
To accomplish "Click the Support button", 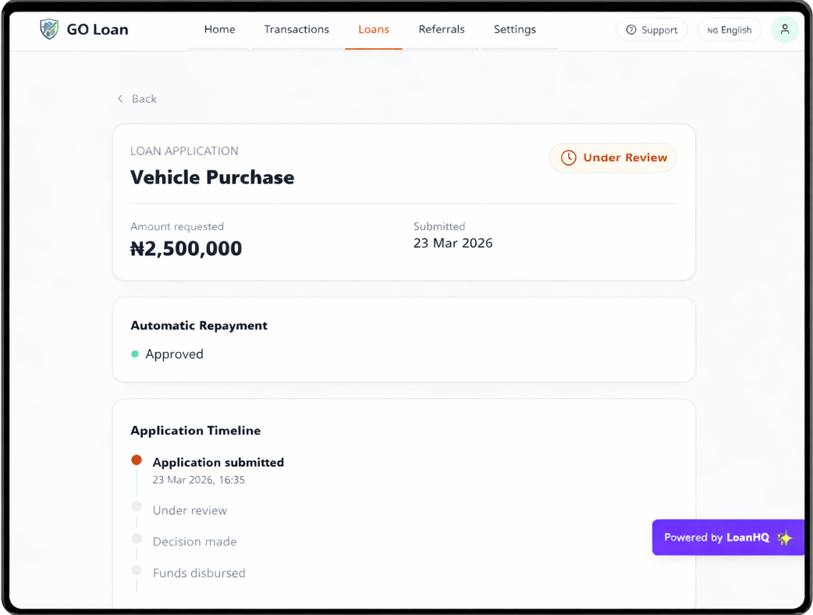I will (651, 30).
